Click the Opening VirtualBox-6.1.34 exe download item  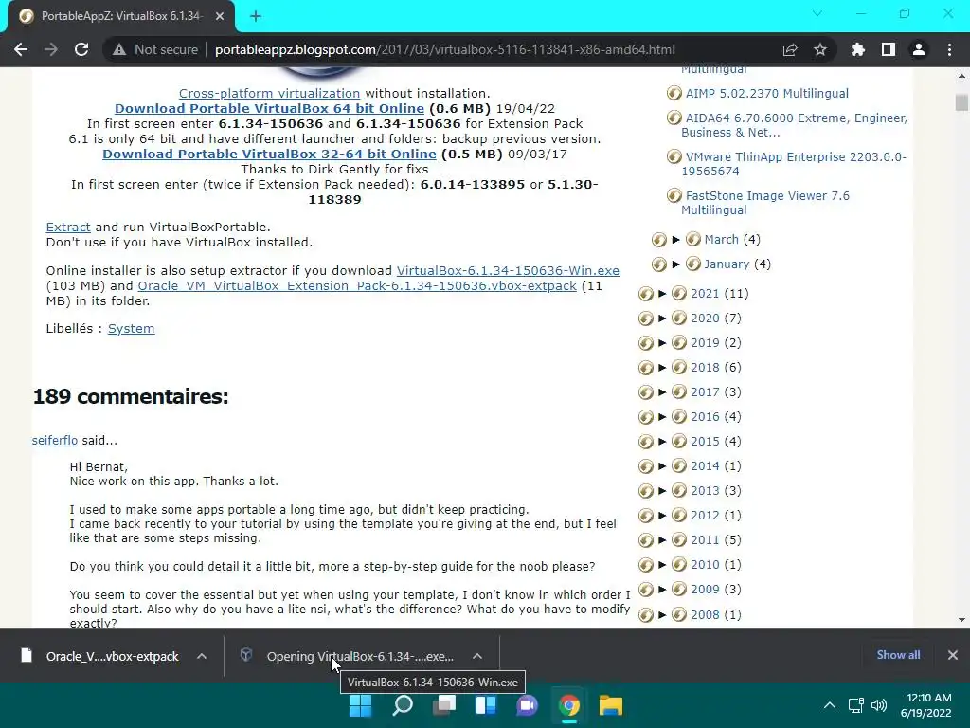click(x=347, y=656)
